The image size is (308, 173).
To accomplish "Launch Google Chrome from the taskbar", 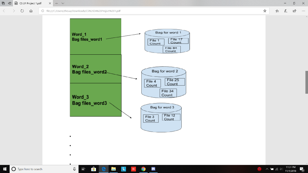I will point(143,169).
